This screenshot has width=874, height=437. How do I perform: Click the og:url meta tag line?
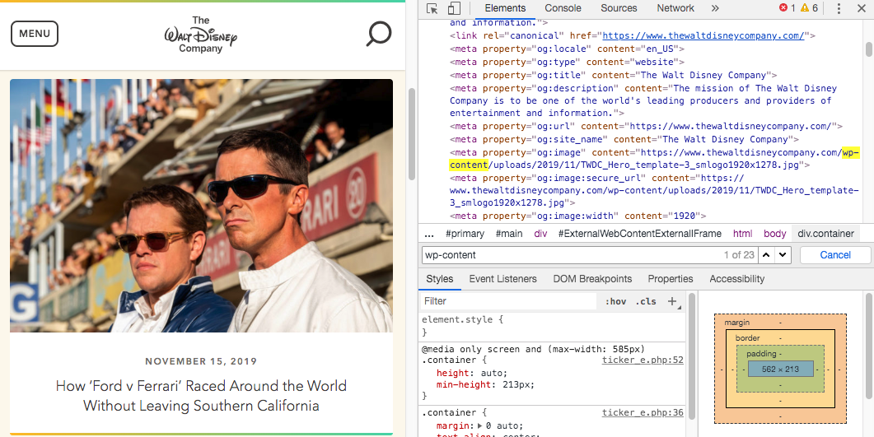[646, 127]
